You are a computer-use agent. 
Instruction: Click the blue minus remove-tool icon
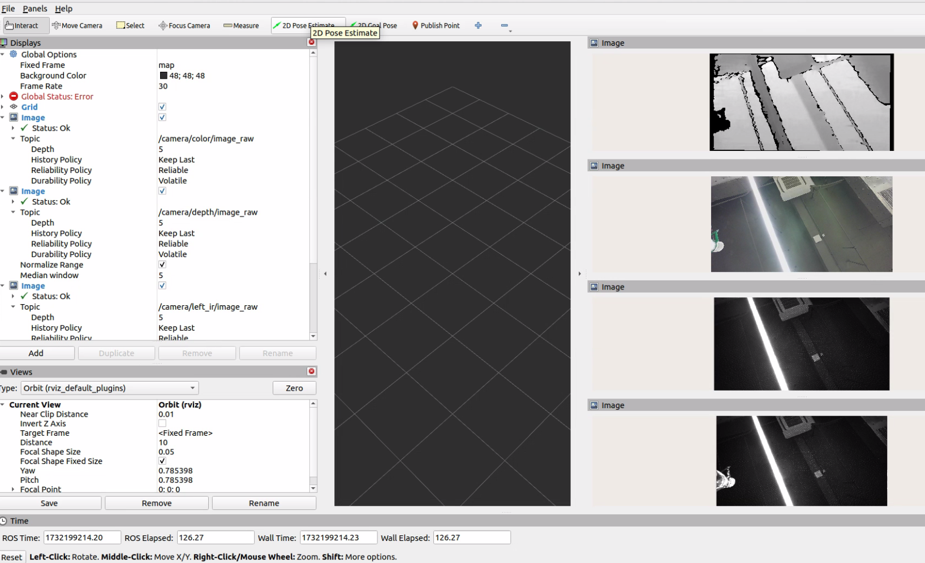[505, 25]
